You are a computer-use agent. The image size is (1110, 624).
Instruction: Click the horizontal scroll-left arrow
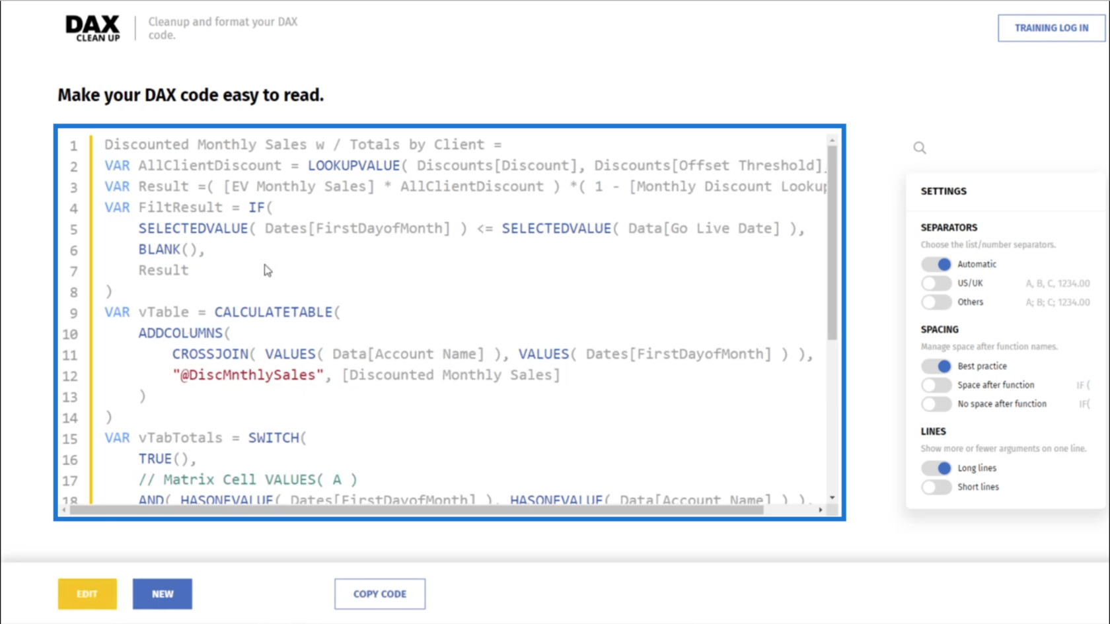click(64, 510)
